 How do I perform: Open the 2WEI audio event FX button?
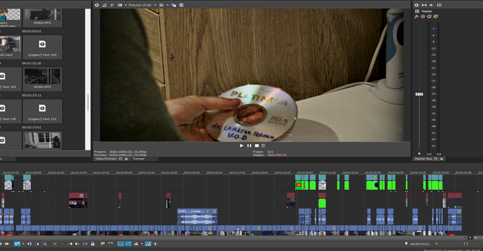pos(208,211)
